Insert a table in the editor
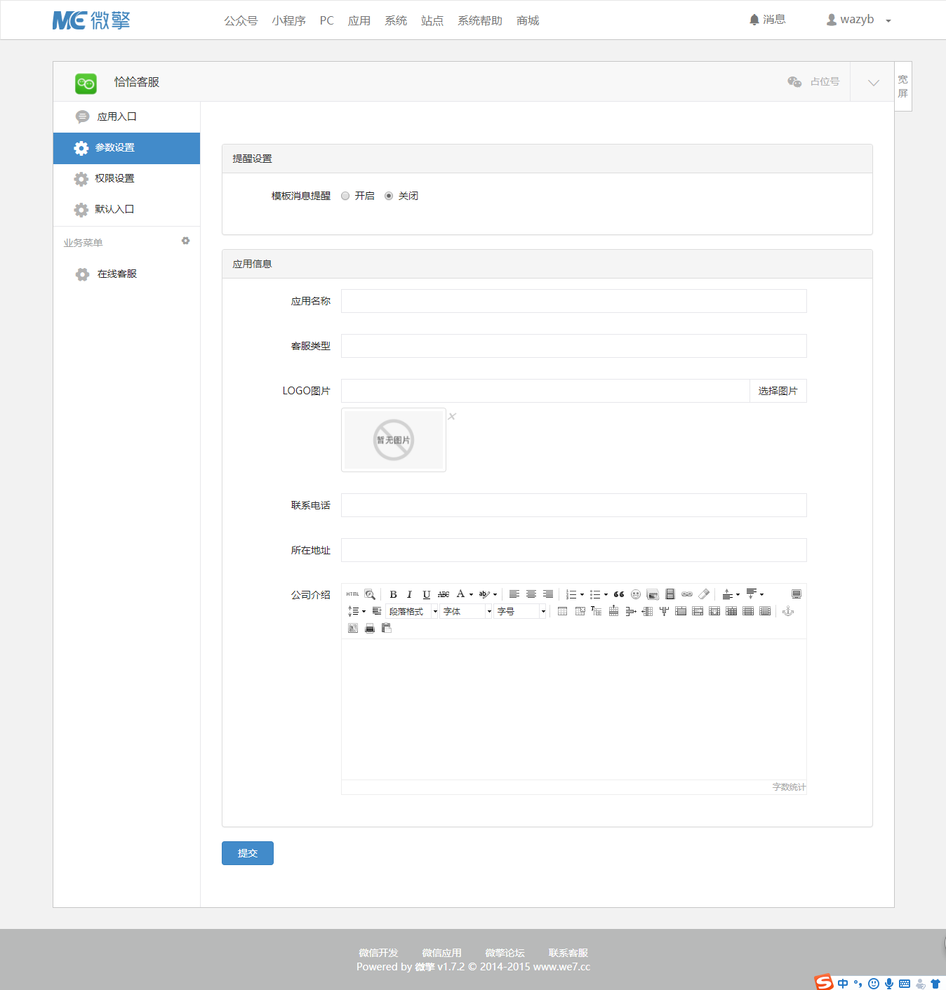The image size is (946, 990). coord(563,611)
